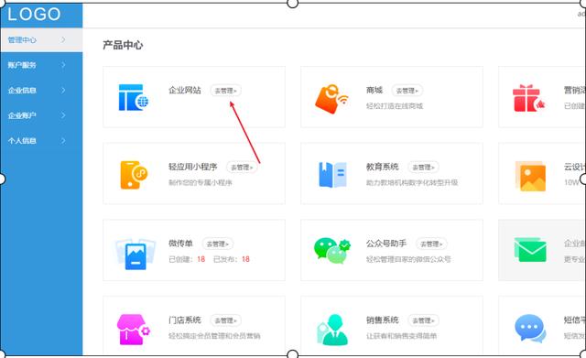Click the orange 商城 shopping bag icon
Image resolution: width=586 pixels, height=358 pixels.
coord(331,99)
